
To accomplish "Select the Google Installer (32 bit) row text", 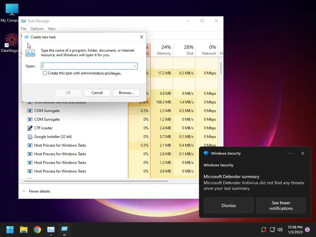I will tap(53, 137).
